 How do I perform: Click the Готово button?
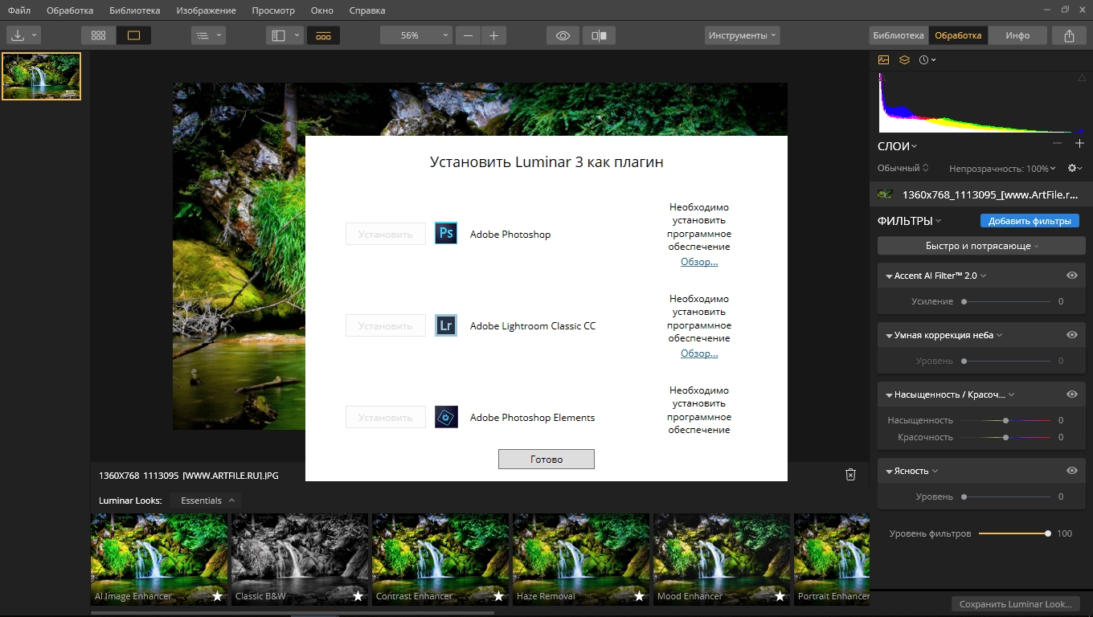tap(546, 459)
